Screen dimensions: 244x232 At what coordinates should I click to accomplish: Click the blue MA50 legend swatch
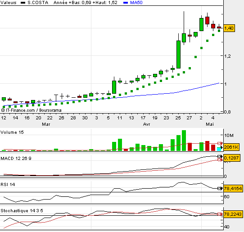[x=126, y=3]
